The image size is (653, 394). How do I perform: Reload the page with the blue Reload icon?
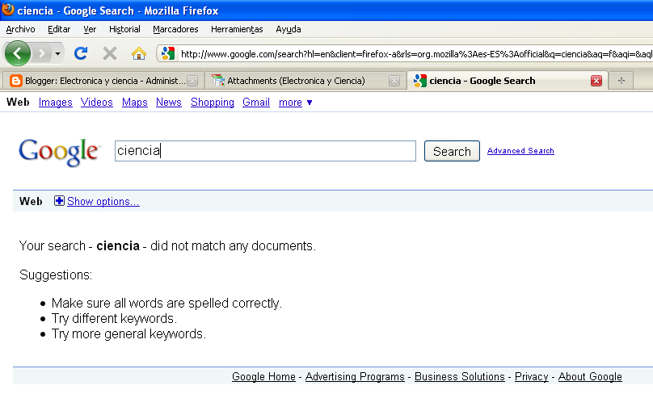point(81,53)
